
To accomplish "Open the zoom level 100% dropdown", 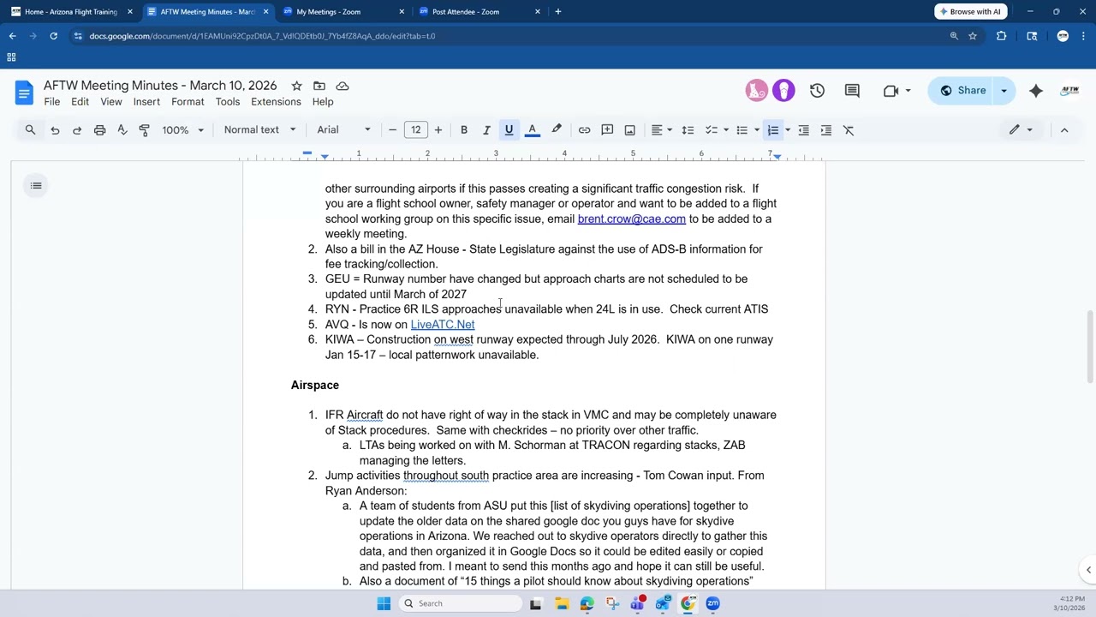I will (183, 130).
